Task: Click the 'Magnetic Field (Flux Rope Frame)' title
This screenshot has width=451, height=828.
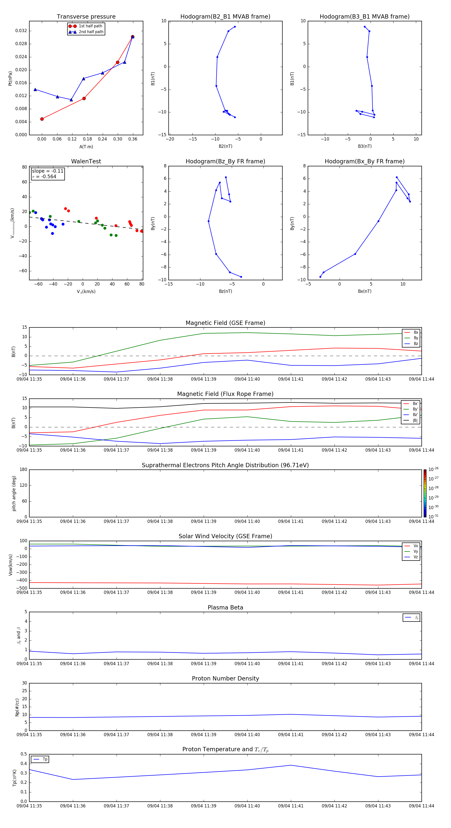Action: coord(225,394)
